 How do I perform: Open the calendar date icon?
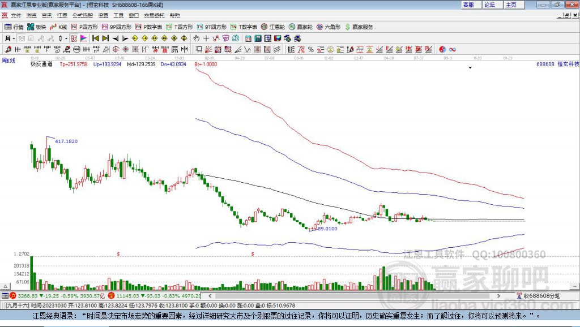tap(248, 38)
